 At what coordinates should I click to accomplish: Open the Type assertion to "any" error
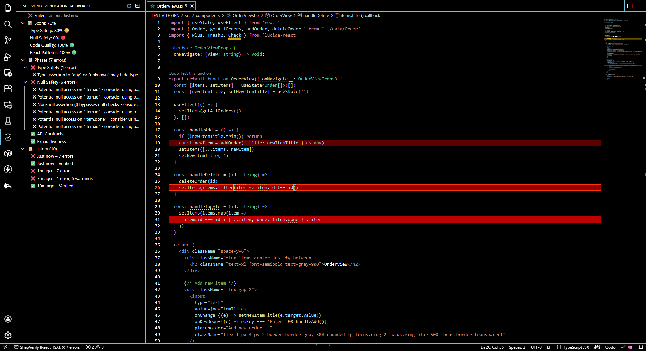coord(81,75)
